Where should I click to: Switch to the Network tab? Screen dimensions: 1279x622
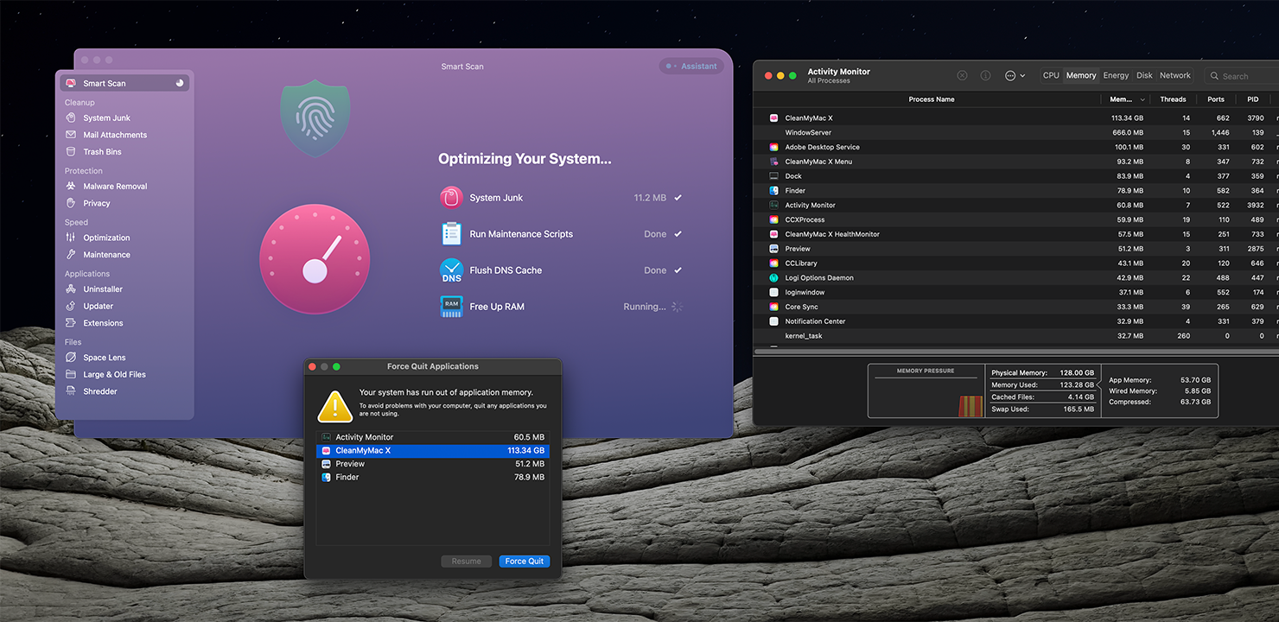click(x=1175, y=76)
